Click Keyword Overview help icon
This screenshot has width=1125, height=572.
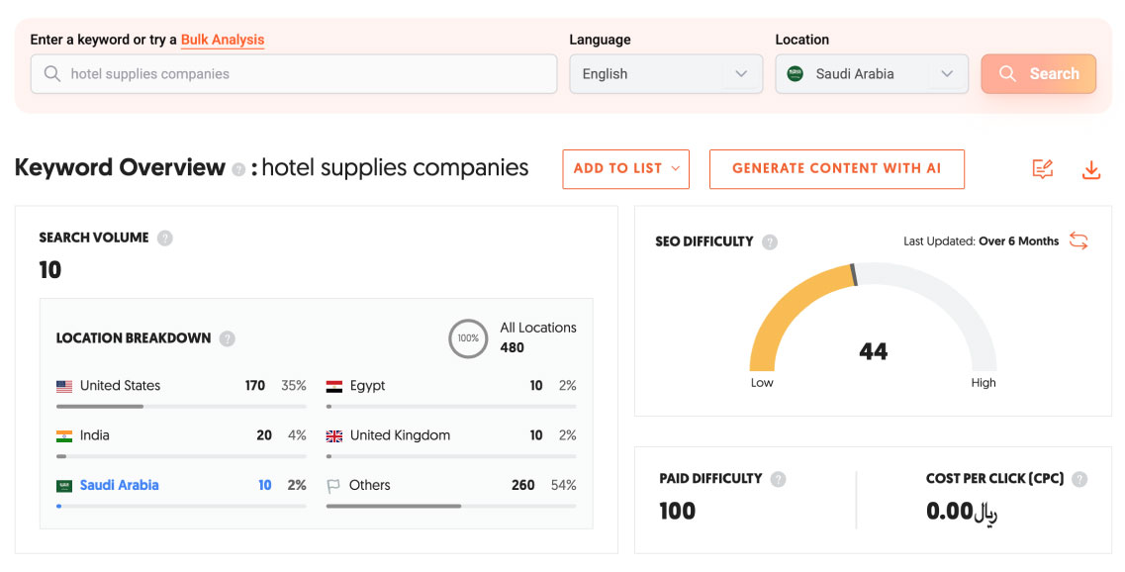(x=238, y=170)
